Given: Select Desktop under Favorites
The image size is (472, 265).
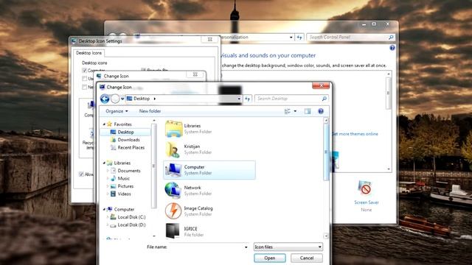Looking at the screenshot, I should pyautogui.click(x=125, y=132).
